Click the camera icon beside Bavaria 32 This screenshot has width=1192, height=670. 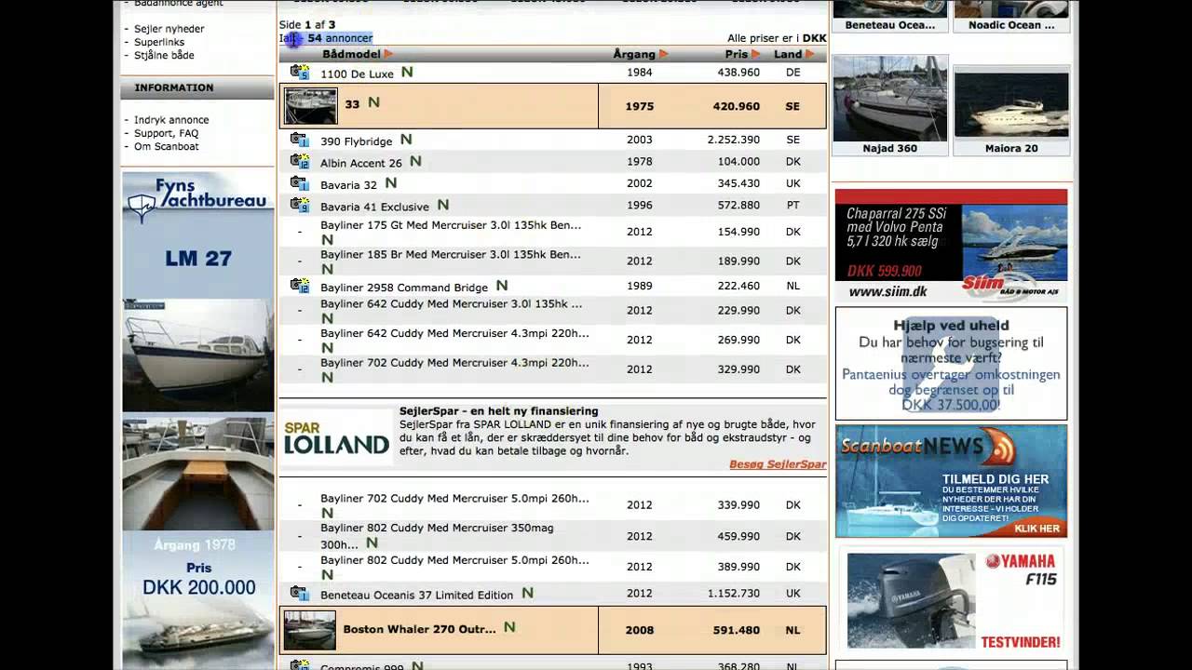click(x=299, y=183)
